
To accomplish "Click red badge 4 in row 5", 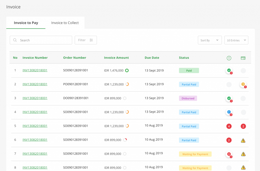I will click(229, 126).
